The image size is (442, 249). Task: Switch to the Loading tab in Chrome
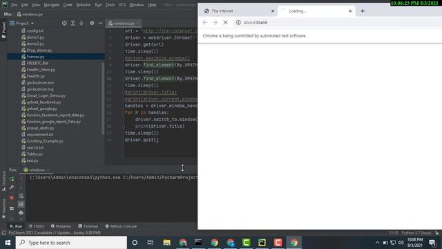point(316,11)
